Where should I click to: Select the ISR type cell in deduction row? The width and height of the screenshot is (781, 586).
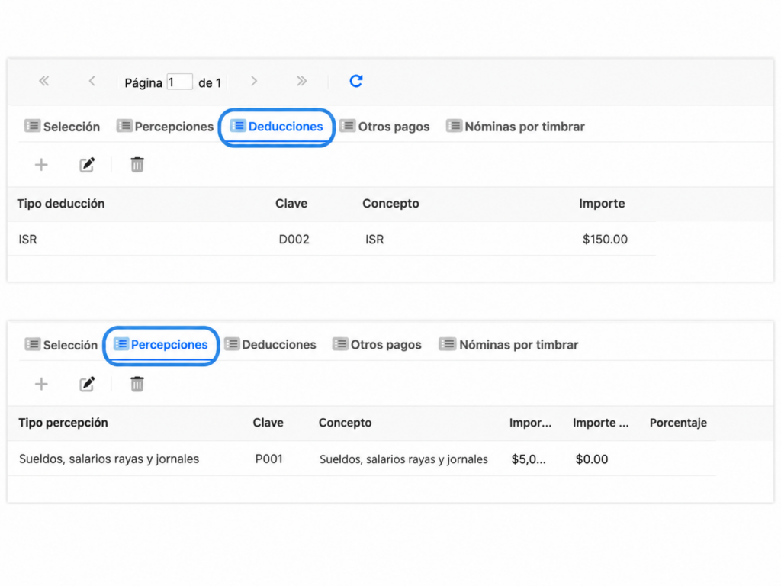tap(28, 240)
